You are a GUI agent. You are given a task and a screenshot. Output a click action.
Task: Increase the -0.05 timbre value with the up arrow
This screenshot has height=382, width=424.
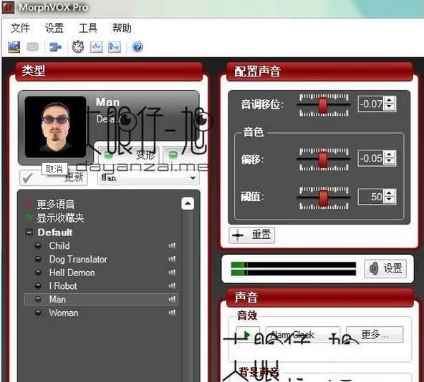[390, 155]
